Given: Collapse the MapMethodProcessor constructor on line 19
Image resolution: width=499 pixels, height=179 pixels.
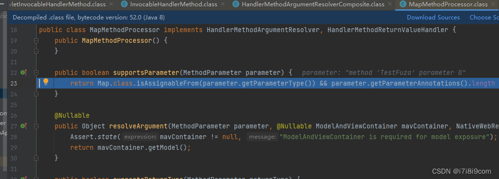Looking at the screenshot, I should point(36,41).
